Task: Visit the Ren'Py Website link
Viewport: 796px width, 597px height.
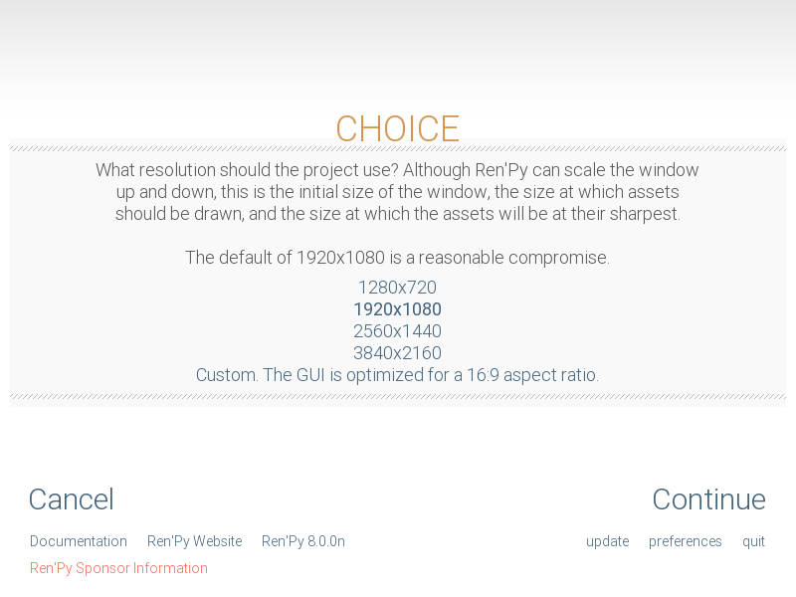Action: [x=194, y=541]
